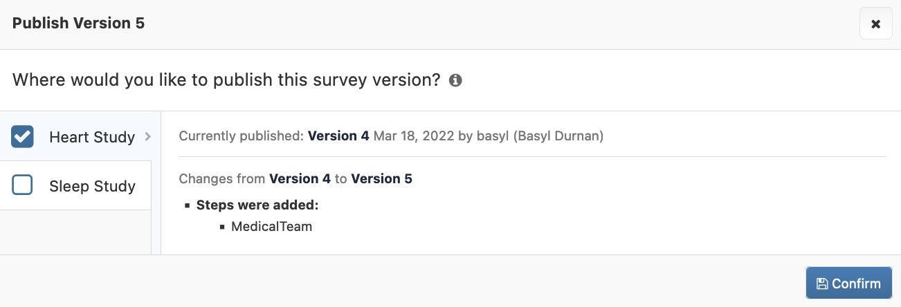The height and width of the screenshot is (307, 901).
Task: Expand the Heart Study chevron arrow
Action: (147, 137)
